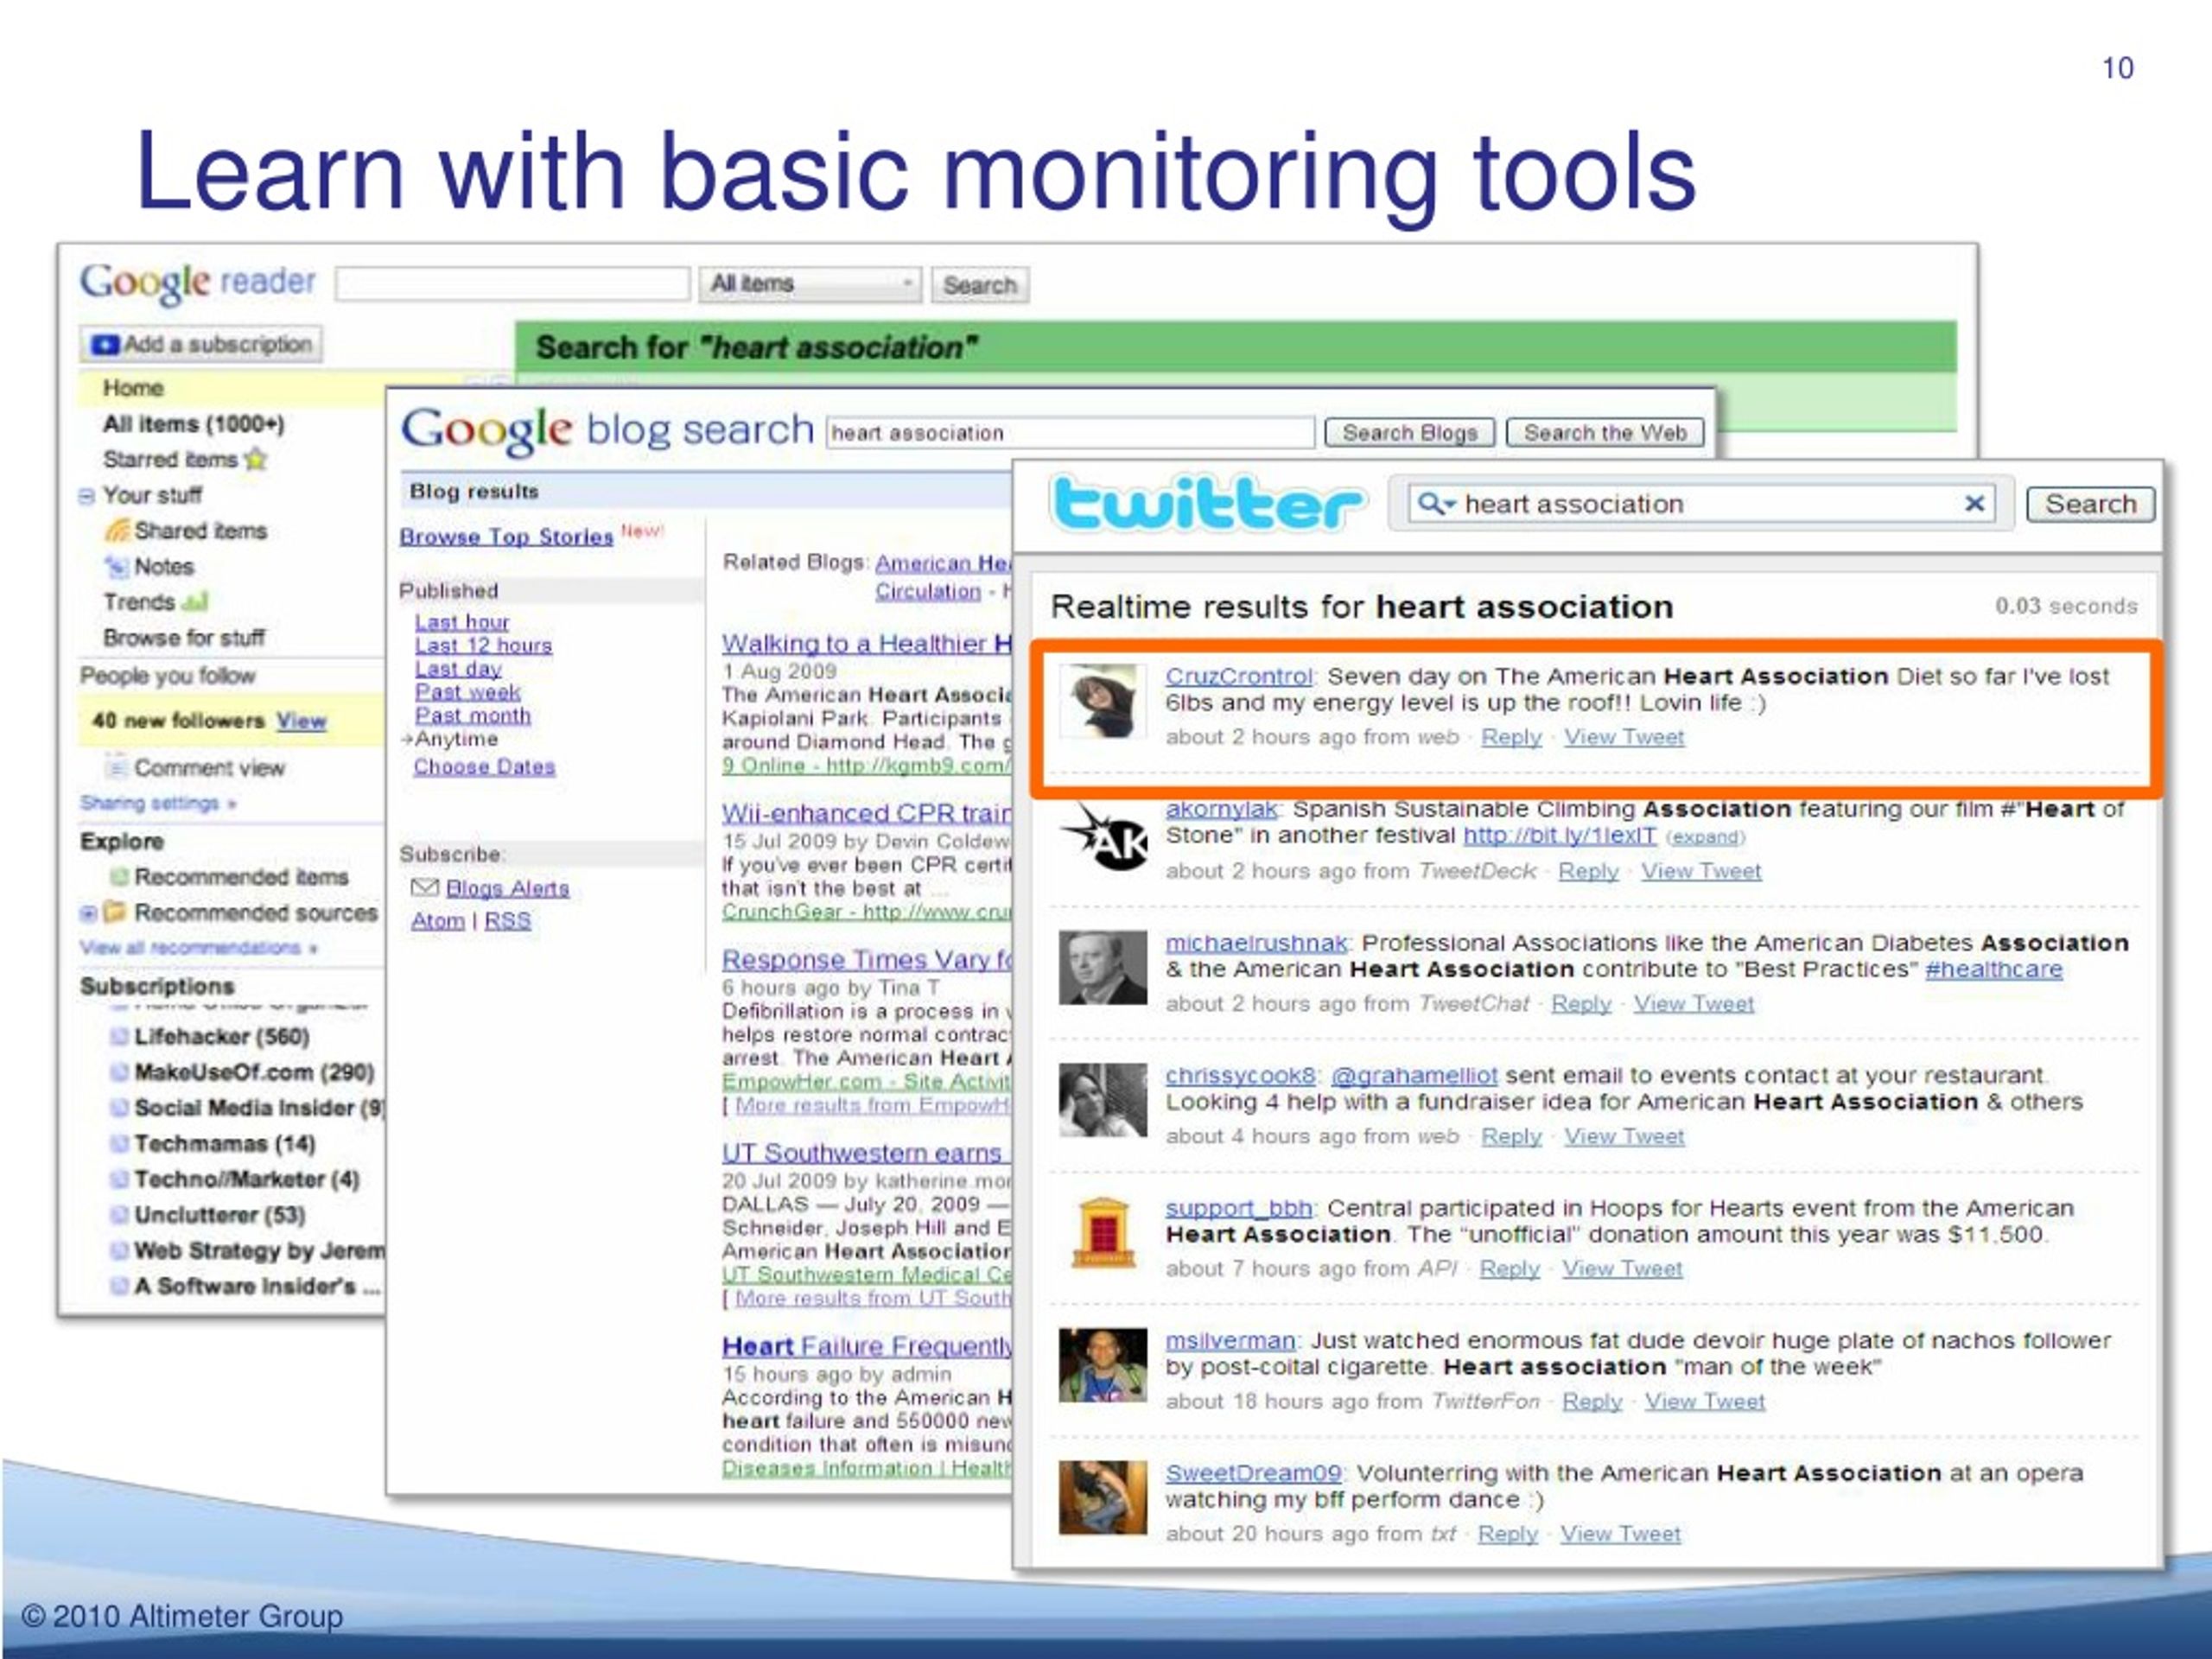
Task: Click the Choose Dates link
Action: pos(485,766)
